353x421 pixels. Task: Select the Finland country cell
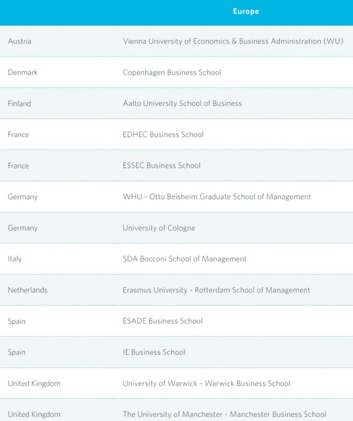(20, 103)
